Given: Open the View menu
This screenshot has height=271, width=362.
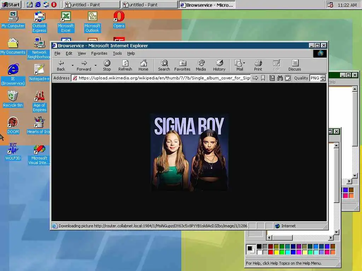Looking at the screenshot, I should (x=82, y=54).
